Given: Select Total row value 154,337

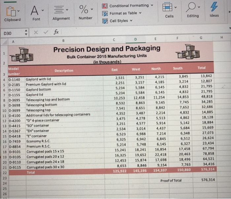Looking at the screenshot, I should 159,170.
